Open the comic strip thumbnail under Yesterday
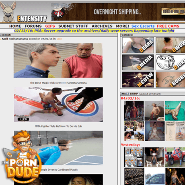 tap(134, 157)
